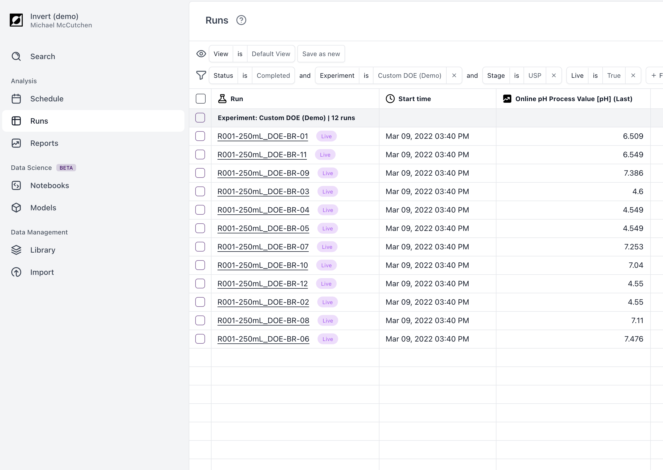Open the run R001-250mL_DOE-BR-09 link
The image size is (663, 470).
click(263, 173)
